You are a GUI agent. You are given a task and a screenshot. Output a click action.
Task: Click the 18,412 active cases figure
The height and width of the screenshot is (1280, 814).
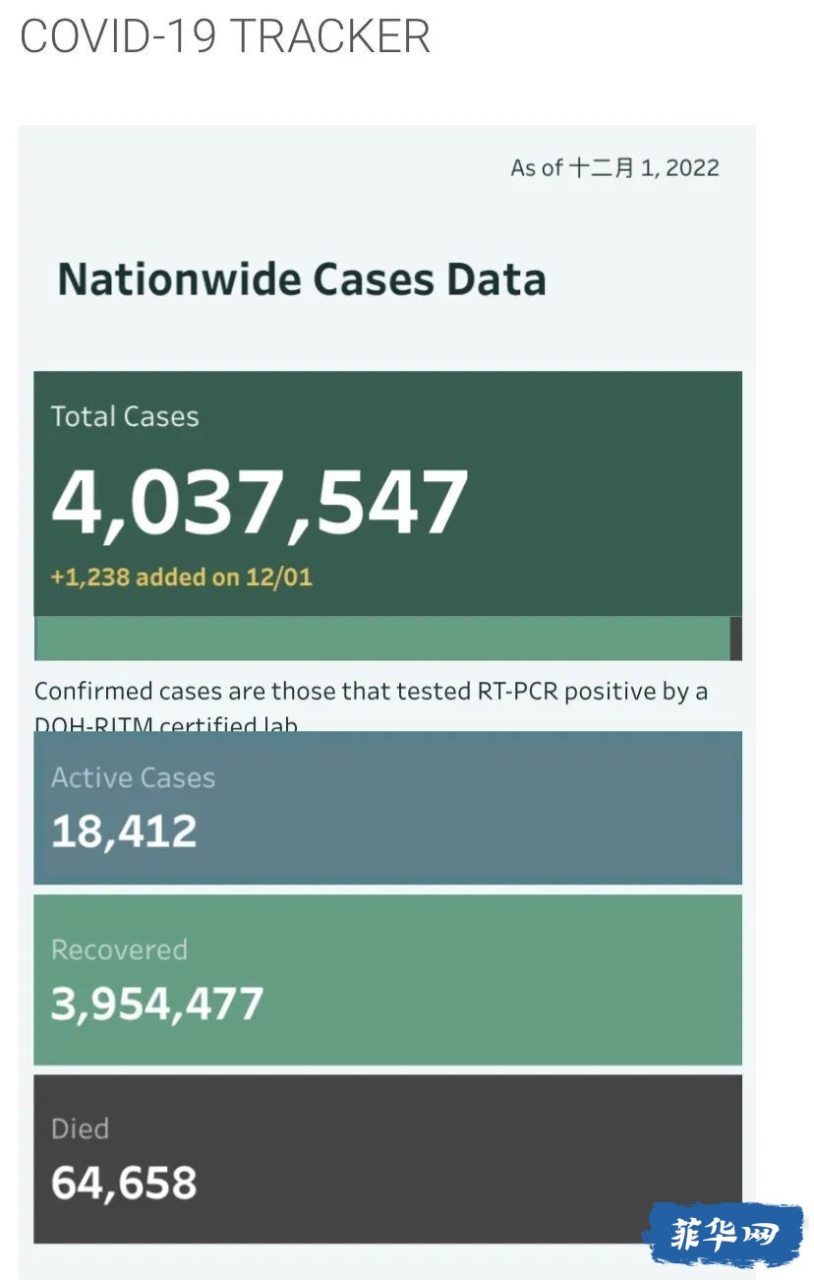coord(124,832)
